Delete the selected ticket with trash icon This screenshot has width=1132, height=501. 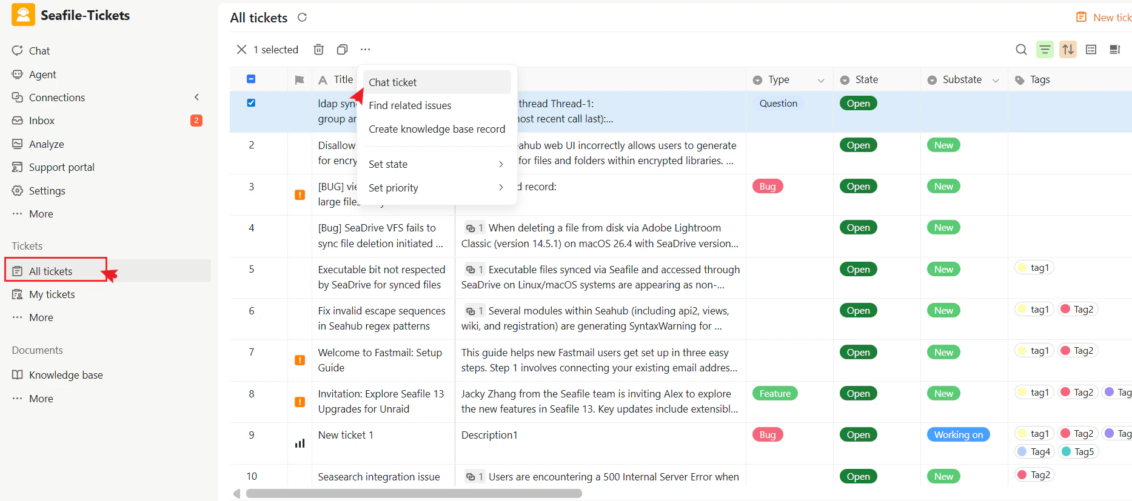tap(318, 50)
